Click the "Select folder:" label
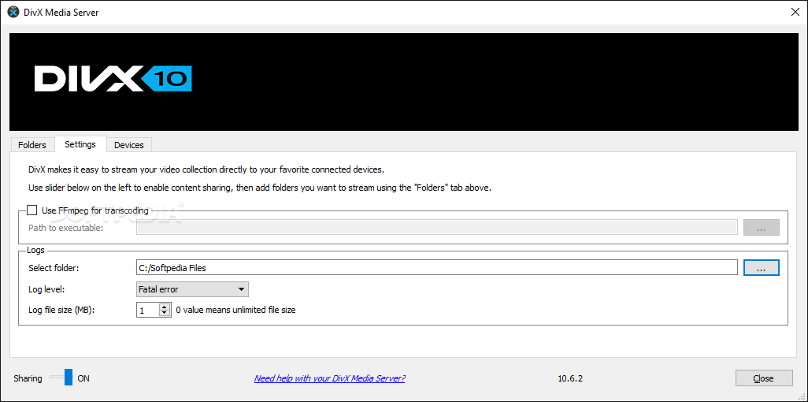This screenshot has height=402, width=808. (x=52, y=268)
